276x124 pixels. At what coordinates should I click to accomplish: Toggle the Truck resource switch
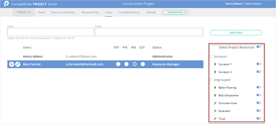point(259,118)
